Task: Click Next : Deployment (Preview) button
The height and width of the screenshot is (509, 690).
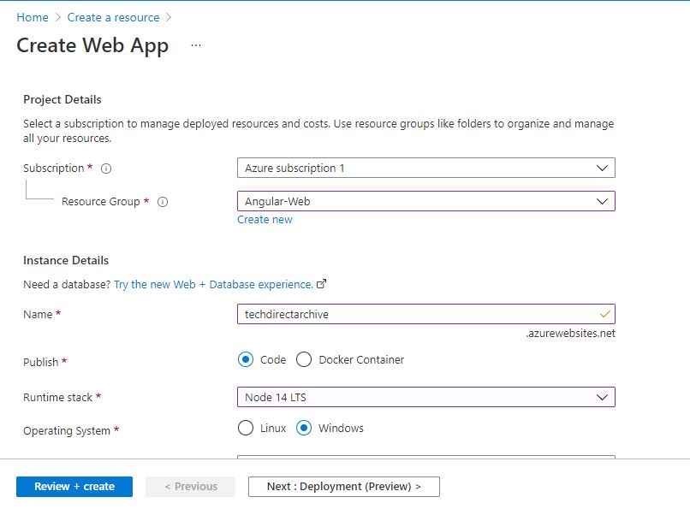Action: pos(343,487)
